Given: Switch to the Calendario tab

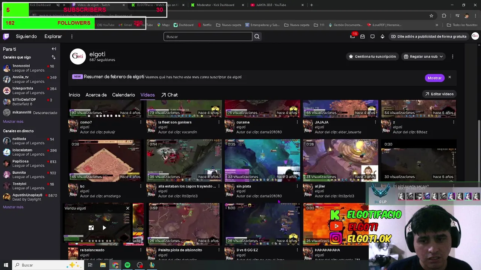Looking at the screenshot, I should tap(123, 95).
